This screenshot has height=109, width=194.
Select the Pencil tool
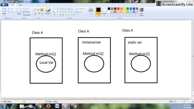coord(35,10)
